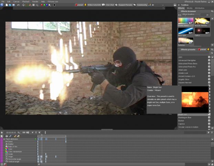Click the preset button in top toolbar
The image size is (214, 166).
[79, 5]
